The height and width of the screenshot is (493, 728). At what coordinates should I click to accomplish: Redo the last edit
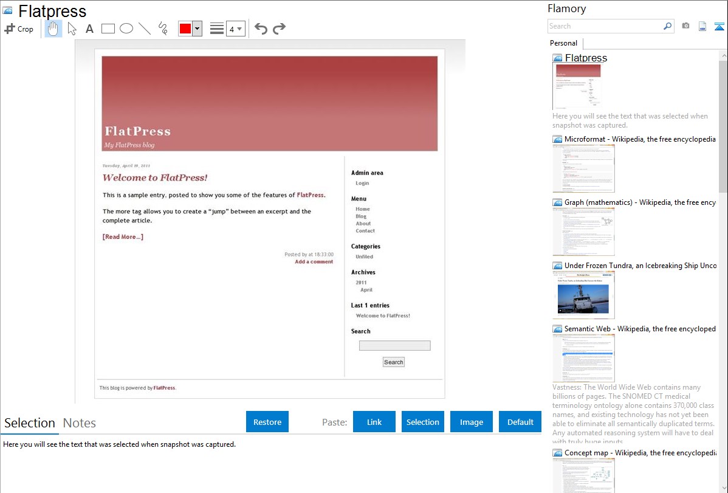279,29
